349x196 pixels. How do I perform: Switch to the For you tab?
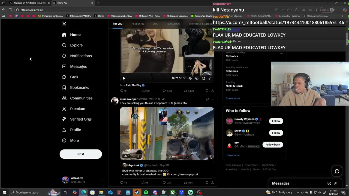point(118,24)
